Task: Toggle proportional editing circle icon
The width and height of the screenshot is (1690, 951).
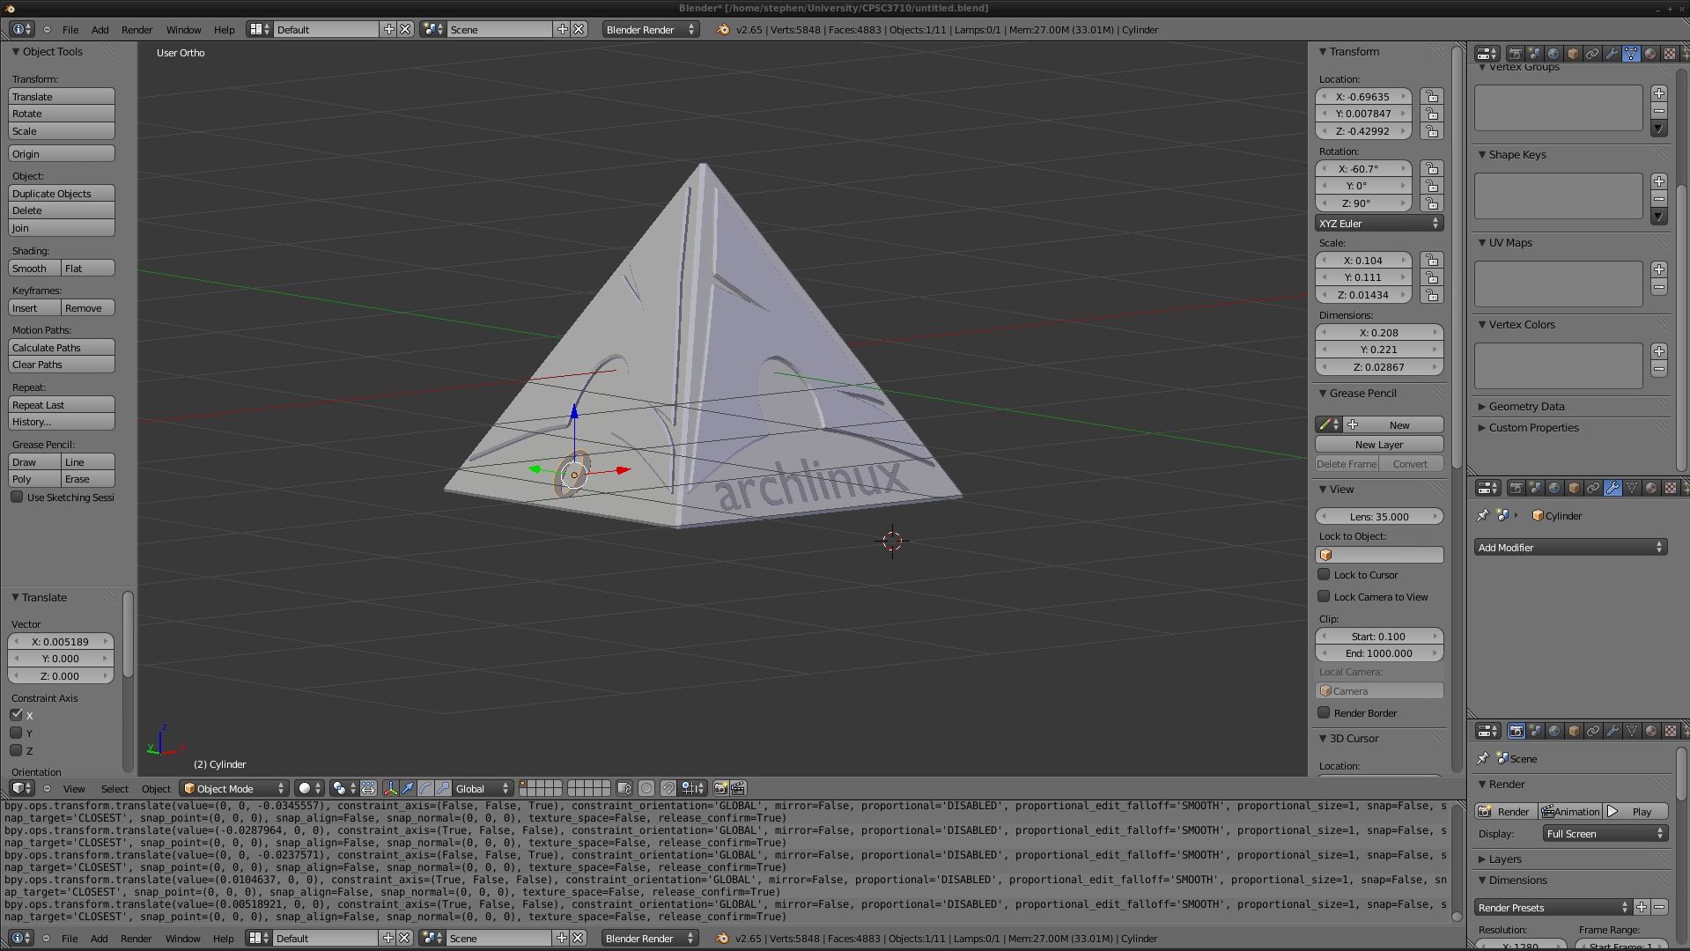Action: 646,788
